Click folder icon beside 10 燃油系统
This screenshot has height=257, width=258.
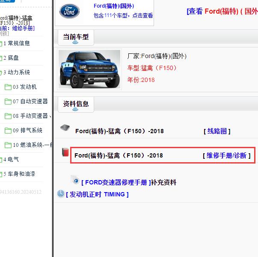pyautogui.click(x=8, y=145)
